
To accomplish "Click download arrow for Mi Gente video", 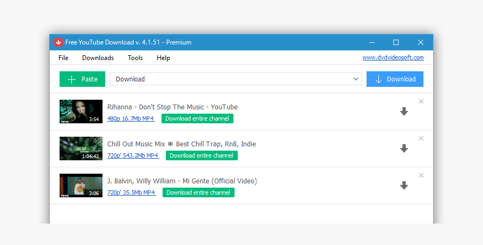I will (404, 185).
